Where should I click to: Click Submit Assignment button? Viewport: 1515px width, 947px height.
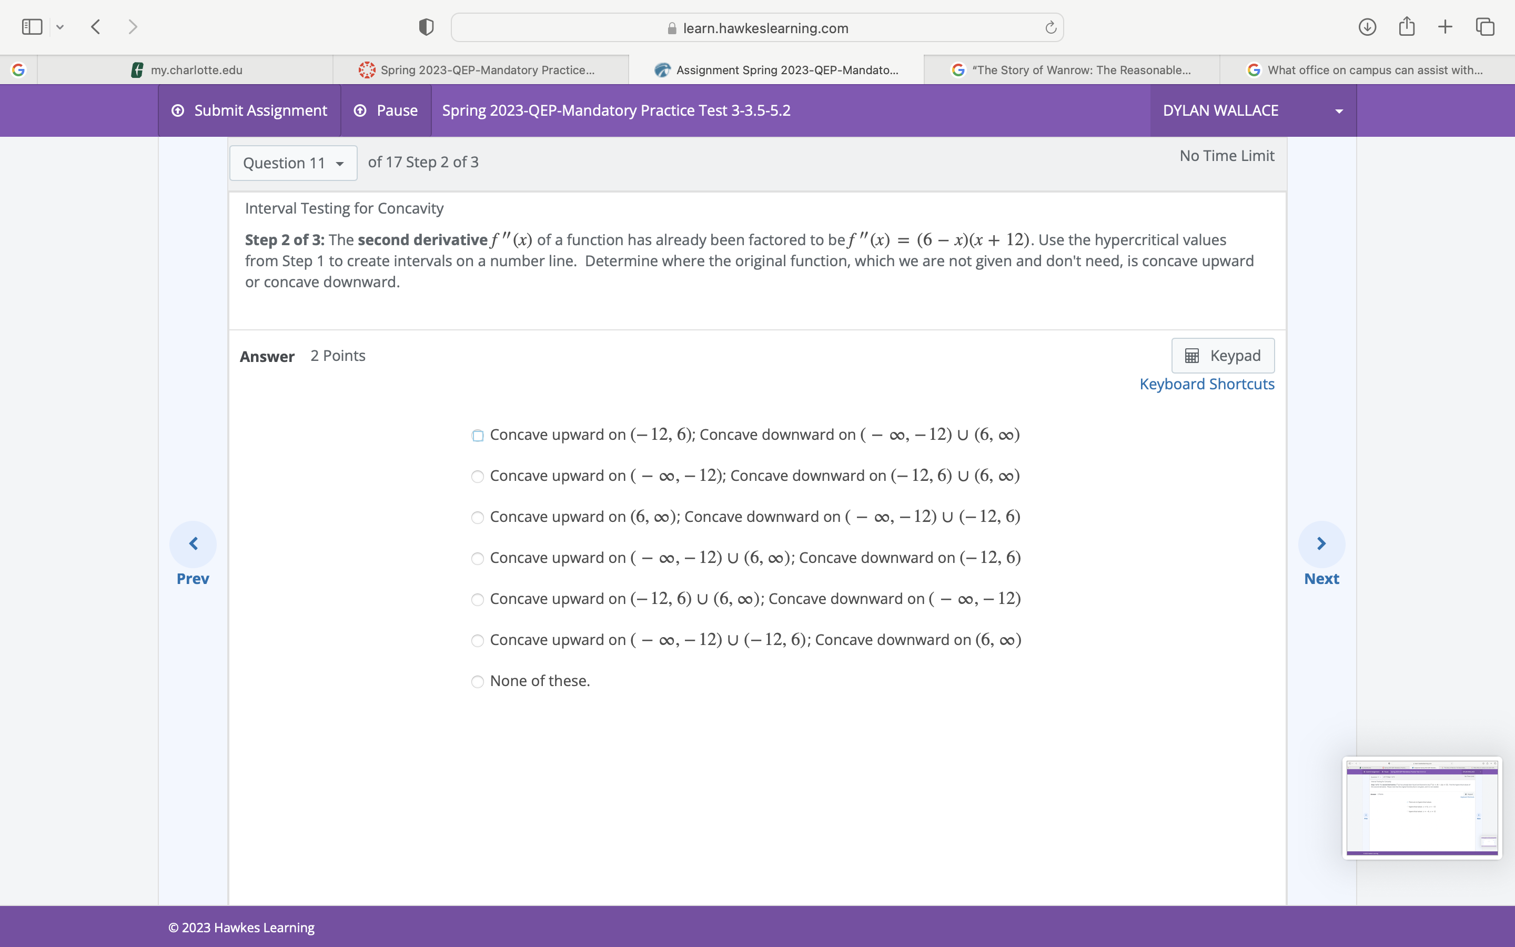249,111
